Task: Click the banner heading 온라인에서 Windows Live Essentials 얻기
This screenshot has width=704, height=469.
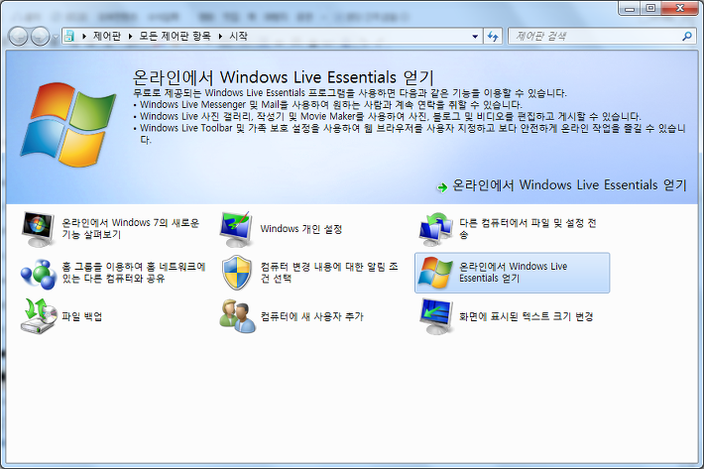Action: (x=284, y=77)
